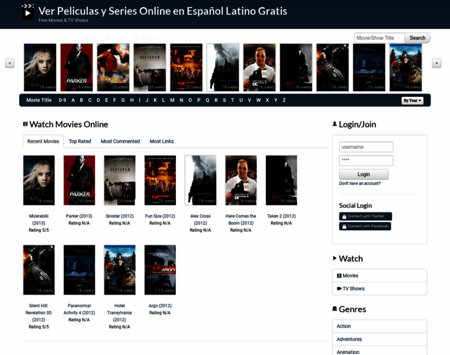
Task: Open the Sinister poster in the grid
Action: [120, 180]
